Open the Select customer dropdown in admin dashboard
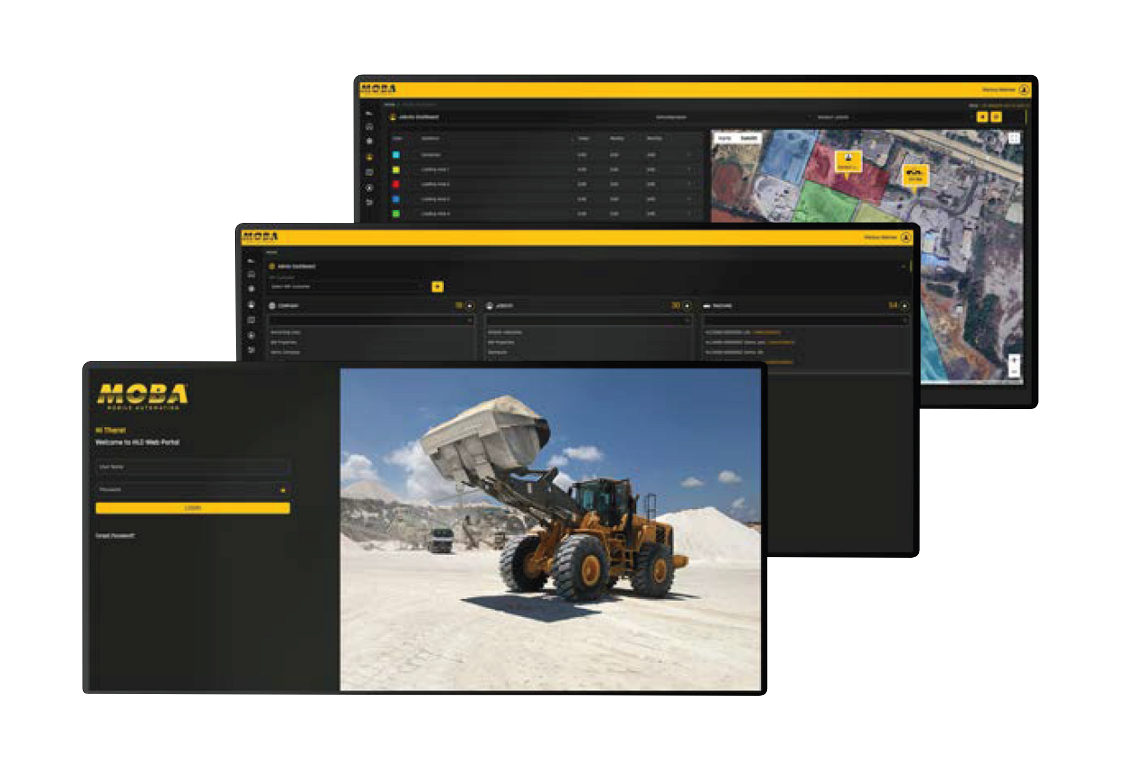This screenshot has height=770, width=1121. [347, 287]
